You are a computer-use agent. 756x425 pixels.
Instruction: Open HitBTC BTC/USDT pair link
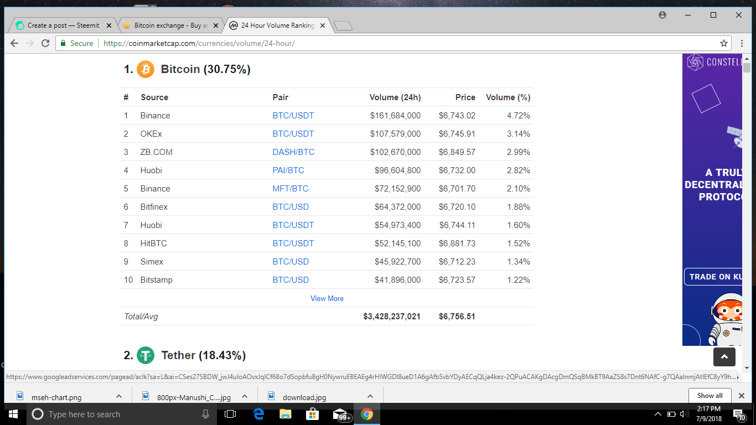pos(293,243)
